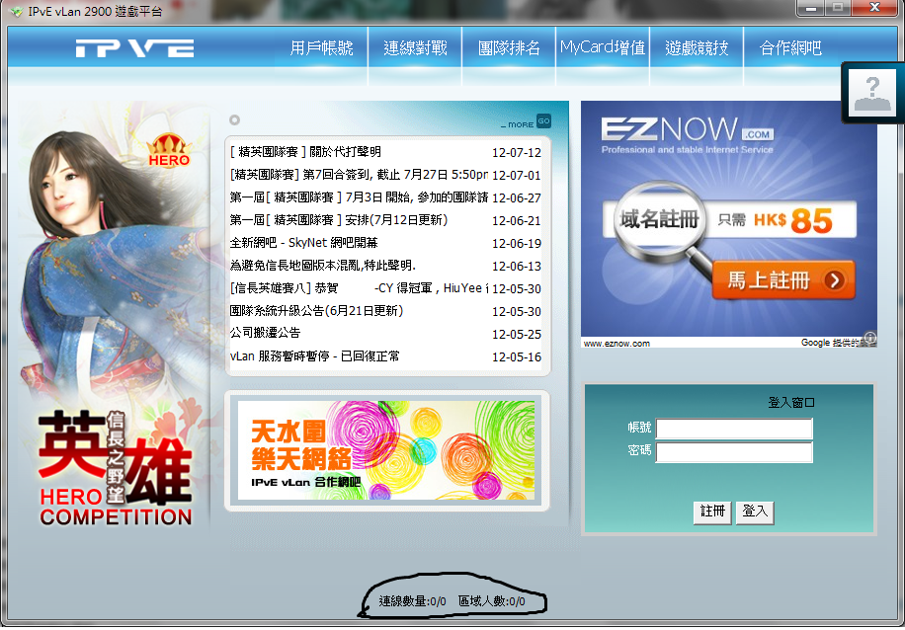Click the IPVE logo in header
This screenshot has width=905, height=630.
point(134,47)
